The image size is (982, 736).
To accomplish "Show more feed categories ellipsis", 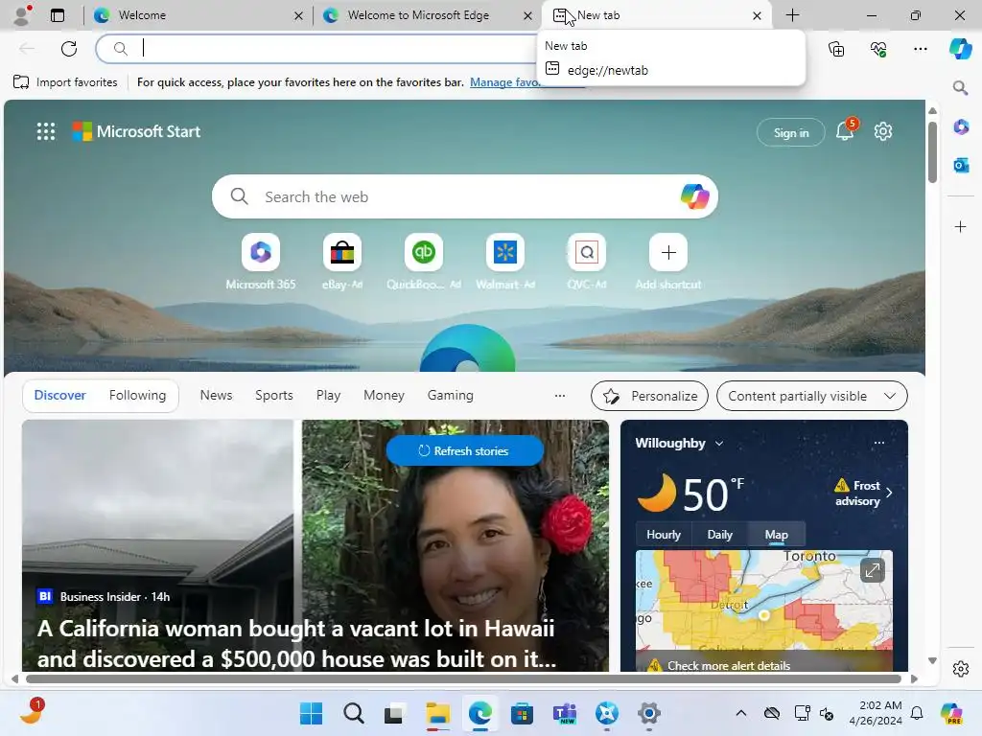I will coord(560,396).
